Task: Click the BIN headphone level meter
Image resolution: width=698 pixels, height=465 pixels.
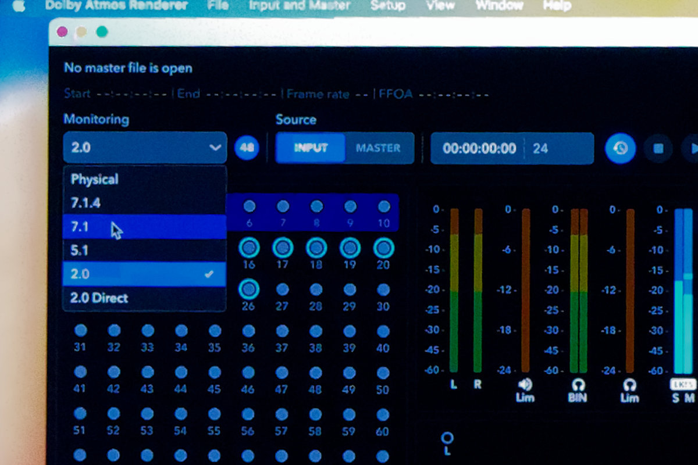Action: (579, 291)
